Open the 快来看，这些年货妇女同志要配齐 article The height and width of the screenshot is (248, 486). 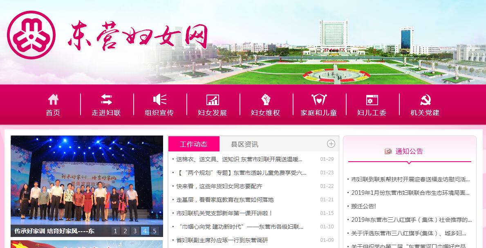coord(219,186)
